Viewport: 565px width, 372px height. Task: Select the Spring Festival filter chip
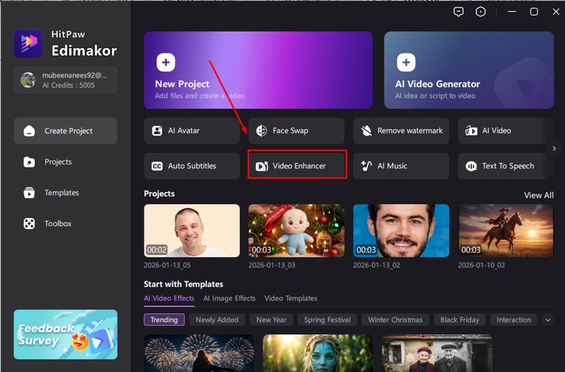point(327,320)
